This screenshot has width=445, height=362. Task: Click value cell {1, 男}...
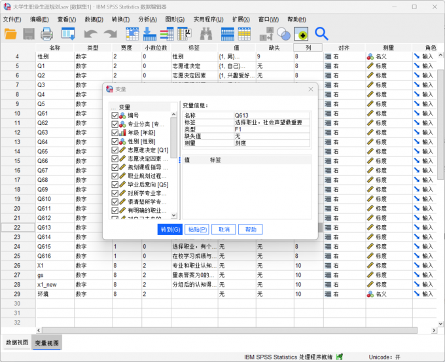tap(237, 56)
